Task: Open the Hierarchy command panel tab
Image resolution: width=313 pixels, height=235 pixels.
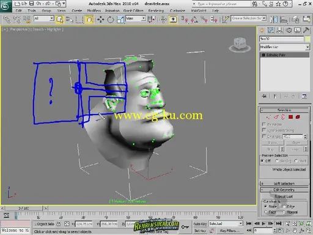Action: pos(279,31)
